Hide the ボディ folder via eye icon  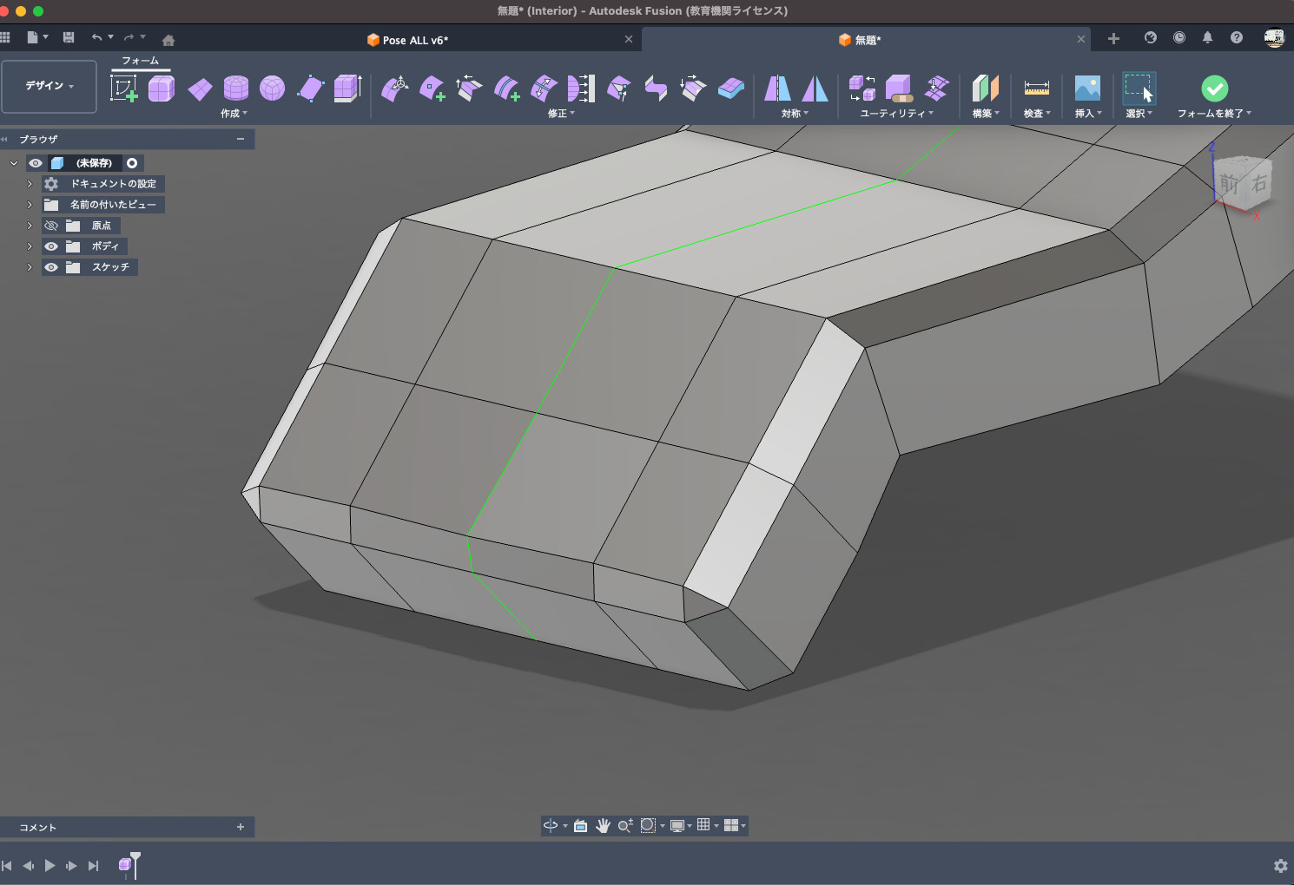tap(51, 246)
